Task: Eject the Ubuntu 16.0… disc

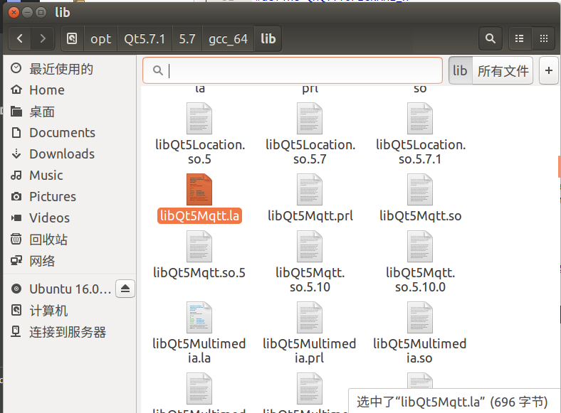Action: [125, 289]
